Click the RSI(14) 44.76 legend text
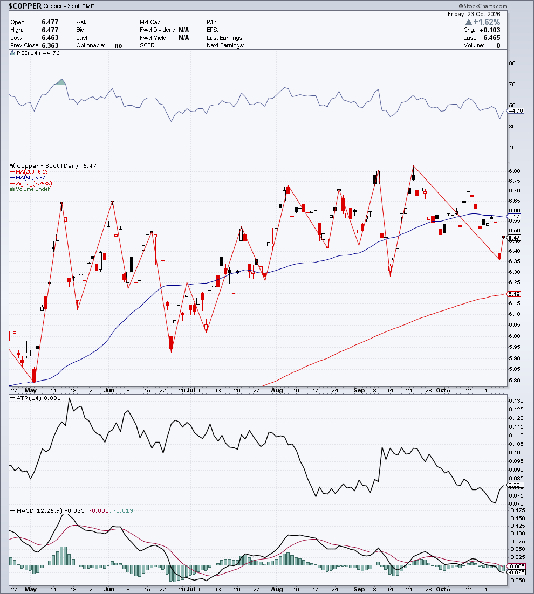The width and height of the screenshot is (534, 594). (x=38, y=53)
